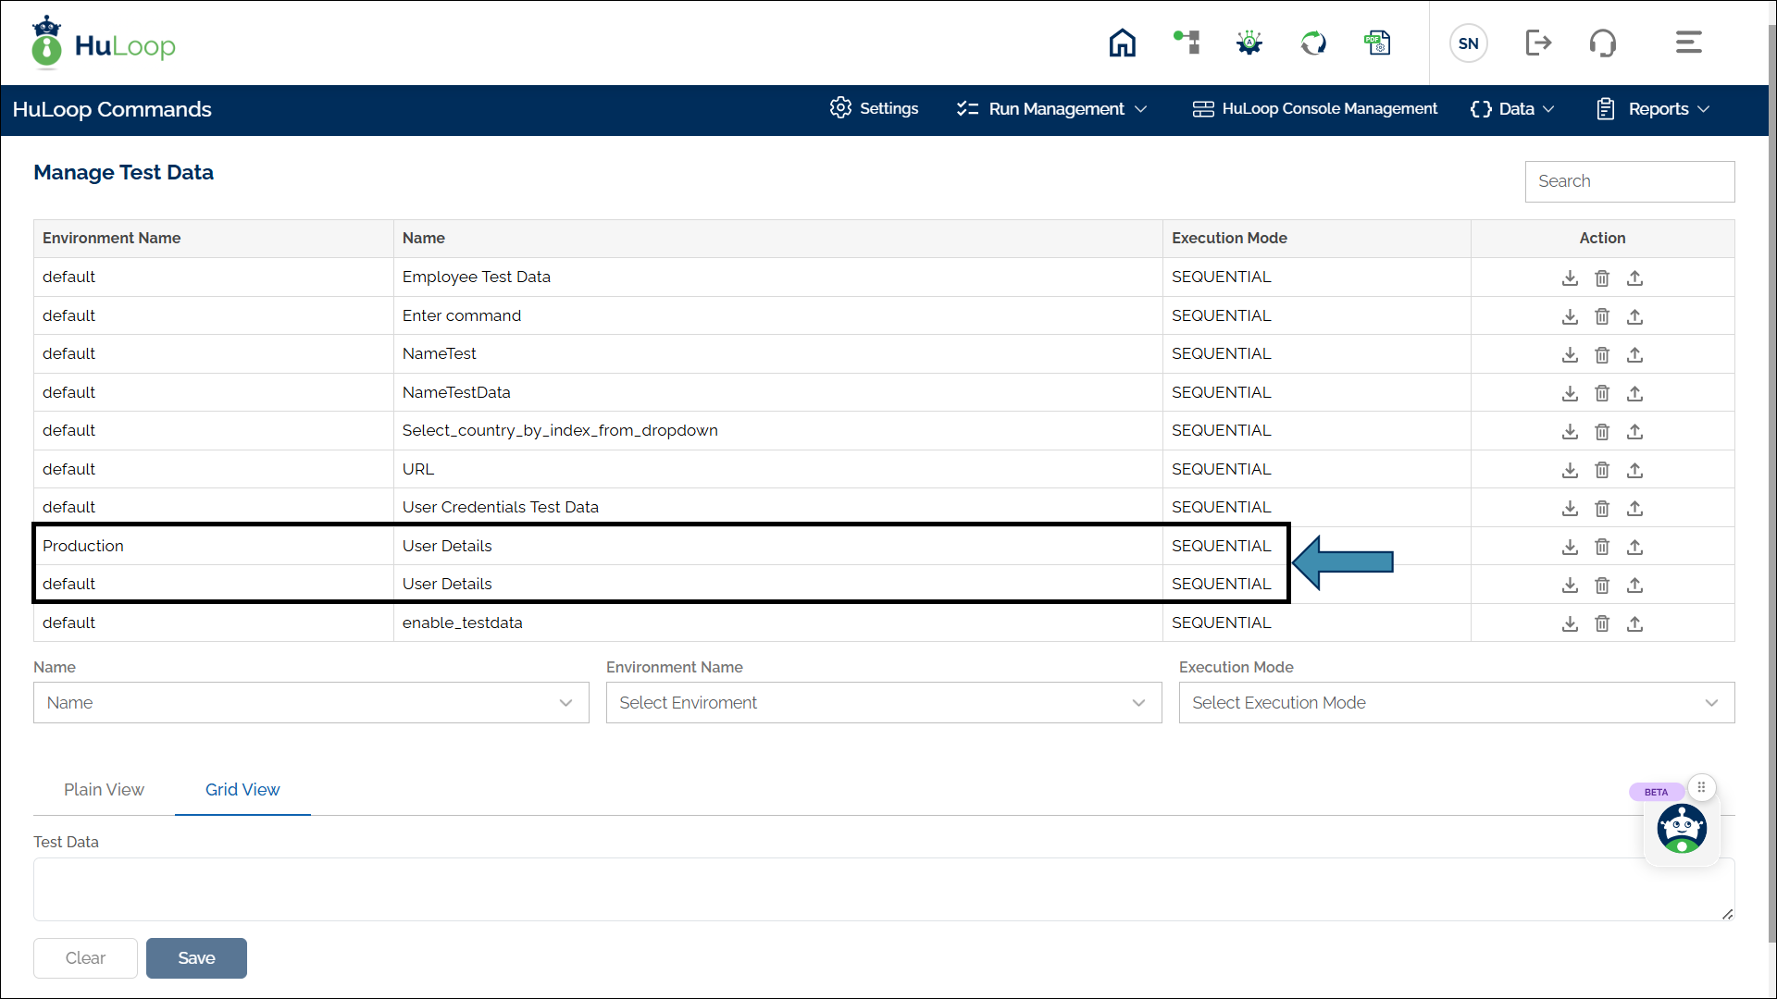This screenshot has height=999, width=1777.
Task: Upload data for the URL row
Action: click(x=1634, y=470)
